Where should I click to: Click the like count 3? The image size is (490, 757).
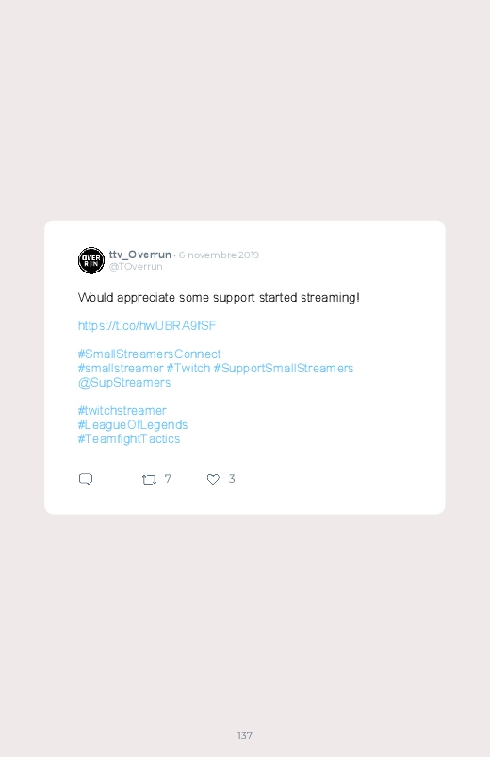[232, 479]
